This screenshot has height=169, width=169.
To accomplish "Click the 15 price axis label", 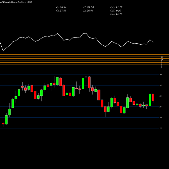I will tap(161, 128).
